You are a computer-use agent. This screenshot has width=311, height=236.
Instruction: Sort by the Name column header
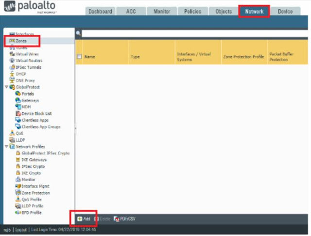point(89,57)
